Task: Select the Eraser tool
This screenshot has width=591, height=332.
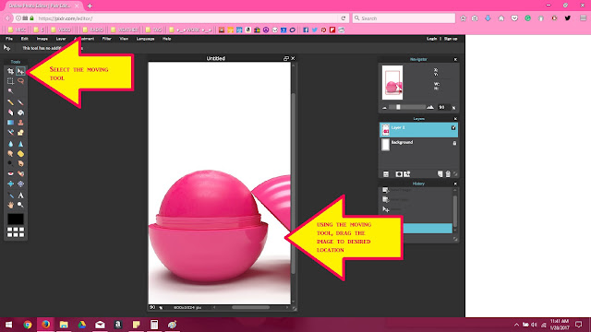Action: pos(10,113)
